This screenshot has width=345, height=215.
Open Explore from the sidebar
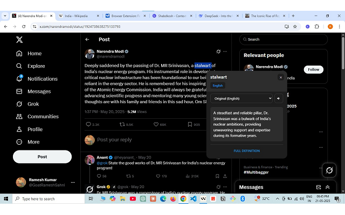click(x=31, y=66)
